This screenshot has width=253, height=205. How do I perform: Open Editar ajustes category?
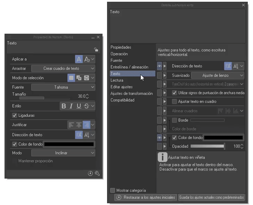coord(122,87)
